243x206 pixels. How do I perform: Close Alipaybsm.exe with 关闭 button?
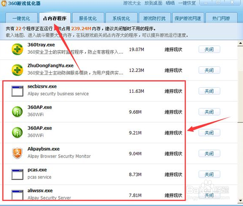coord(209,154)
